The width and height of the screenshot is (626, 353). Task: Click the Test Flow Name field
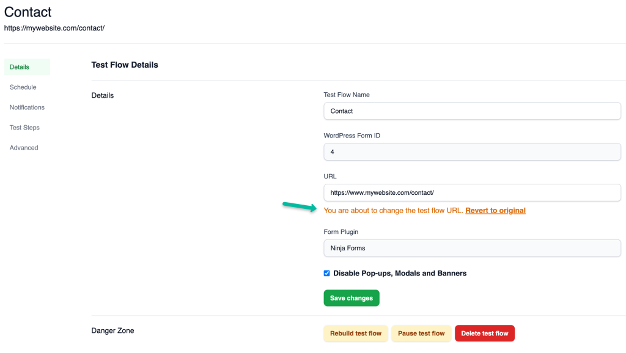pos(472,111)
